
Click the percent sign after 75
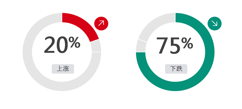[187, 43]
